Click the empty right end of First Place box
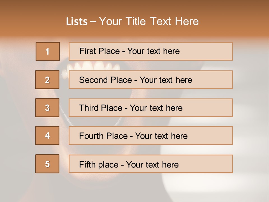This screenshot has height=202, width=269. tap(213, 51)
